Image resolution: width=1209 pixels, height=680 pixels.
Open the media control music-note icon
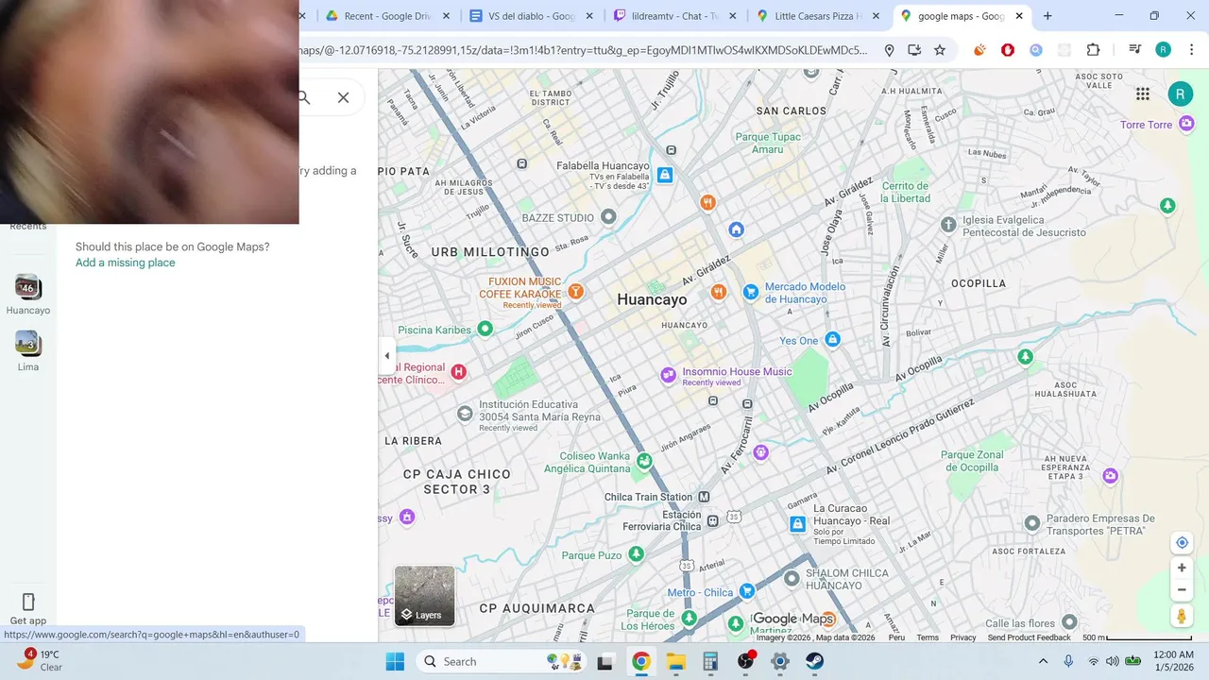point(1135,50)
